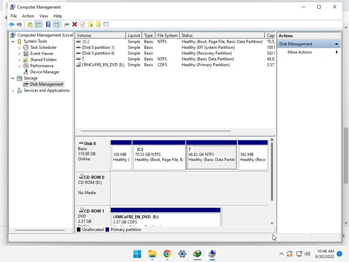Click the Forward arrow in toolbar
349x262 pixels.
[x=19, y=24]
